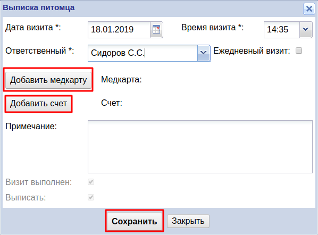
Task: Save the visit with Сохранить
Action: (x=135, y=221)
